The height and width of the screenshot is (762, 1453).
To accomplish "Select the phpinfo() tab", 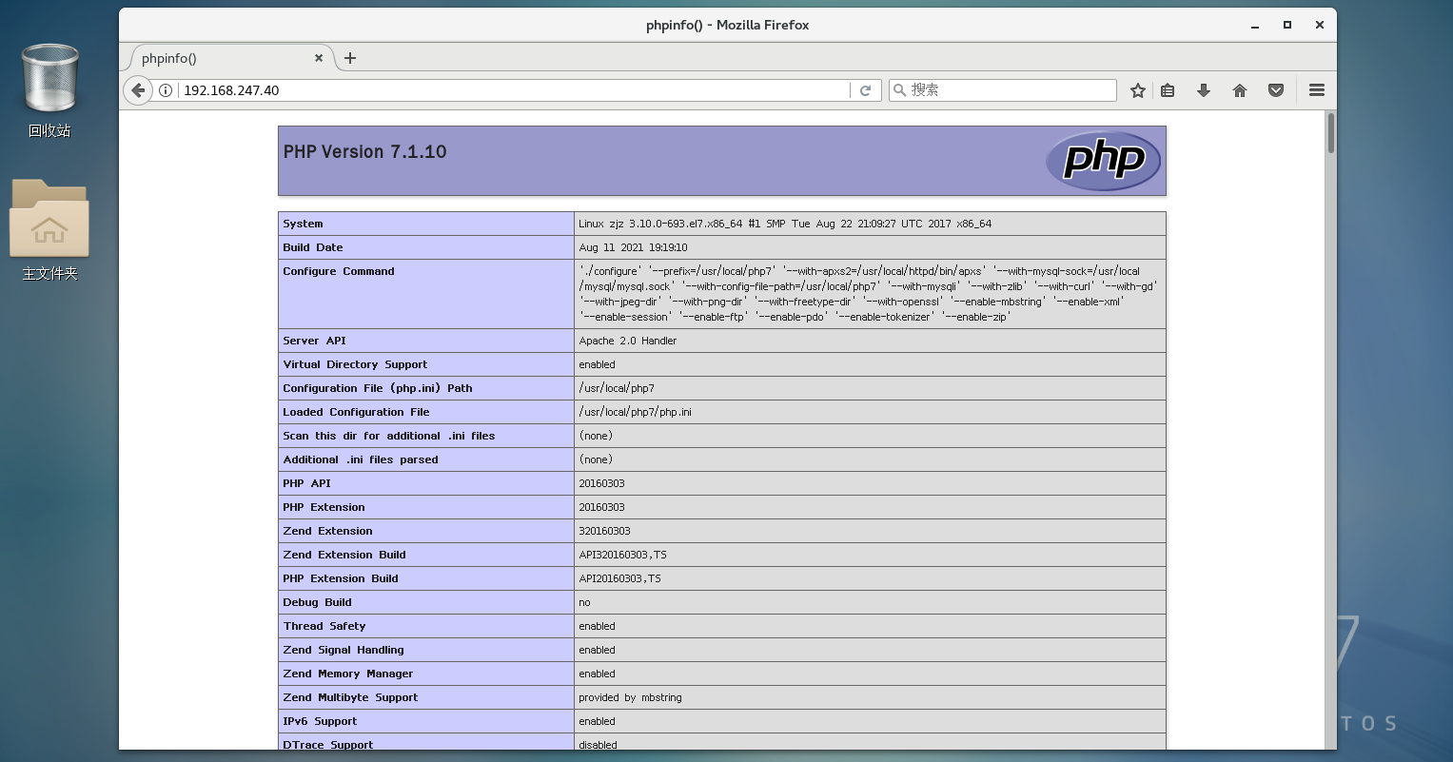I will pos(230,58).
